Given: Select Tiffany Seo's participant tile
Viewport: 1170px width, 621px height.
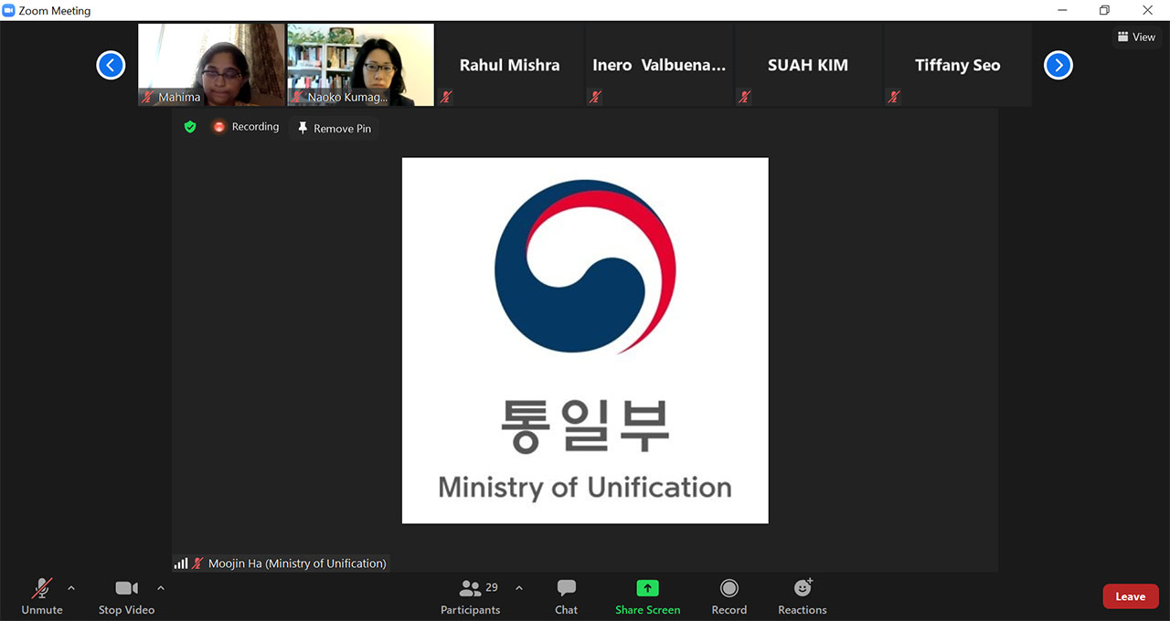Looking at the screenshot, I should pyautogui.click(x=957, y=65).
